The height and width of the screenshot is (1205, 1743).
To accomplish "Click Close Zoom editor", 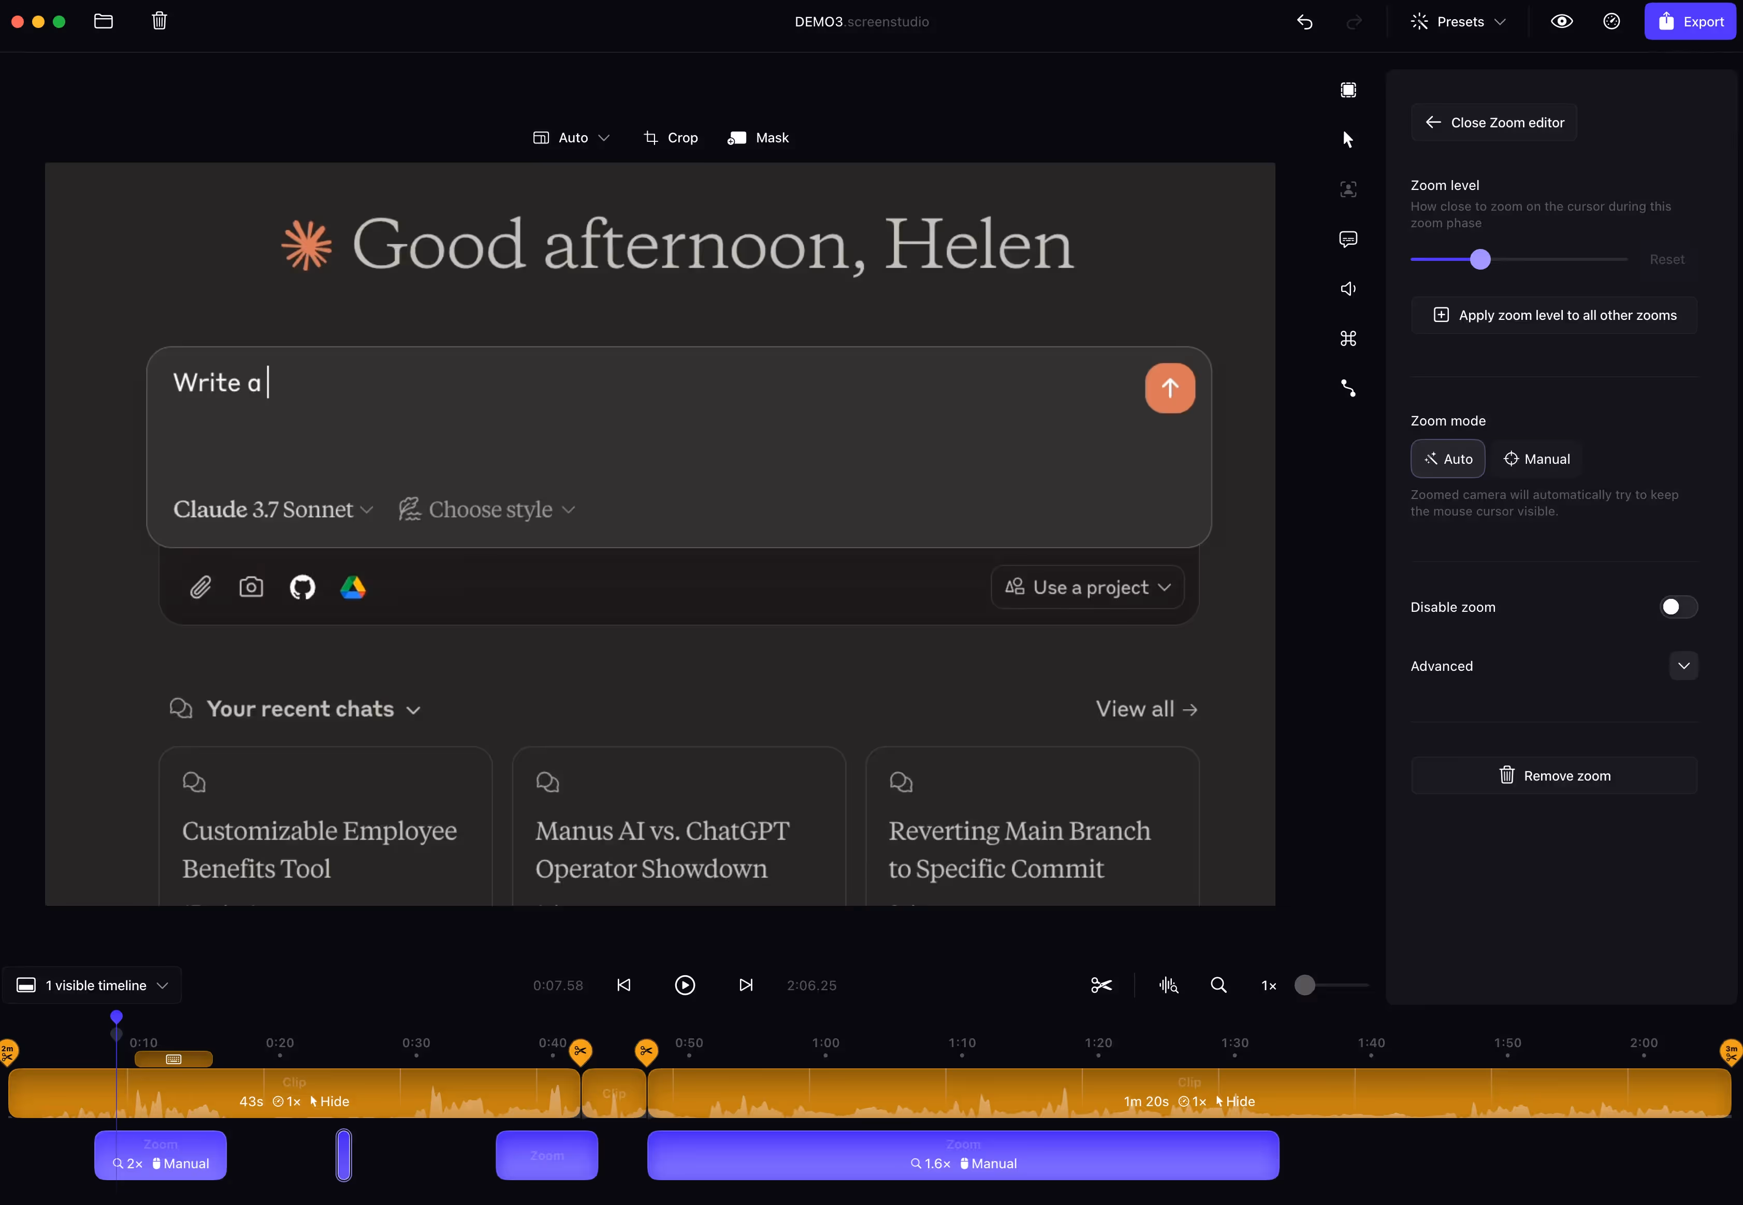I will point(1494,122).
